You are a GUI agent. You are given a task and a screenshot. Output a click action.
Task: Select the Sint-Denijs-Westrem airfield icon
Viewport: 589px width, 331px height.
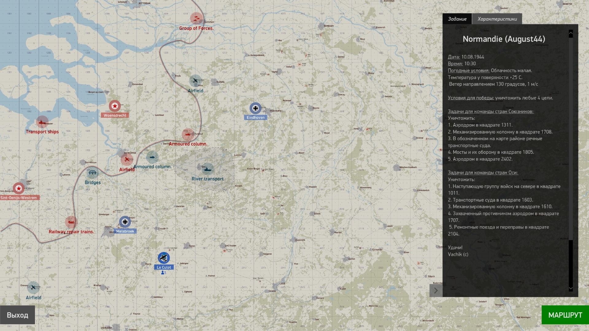19,188
